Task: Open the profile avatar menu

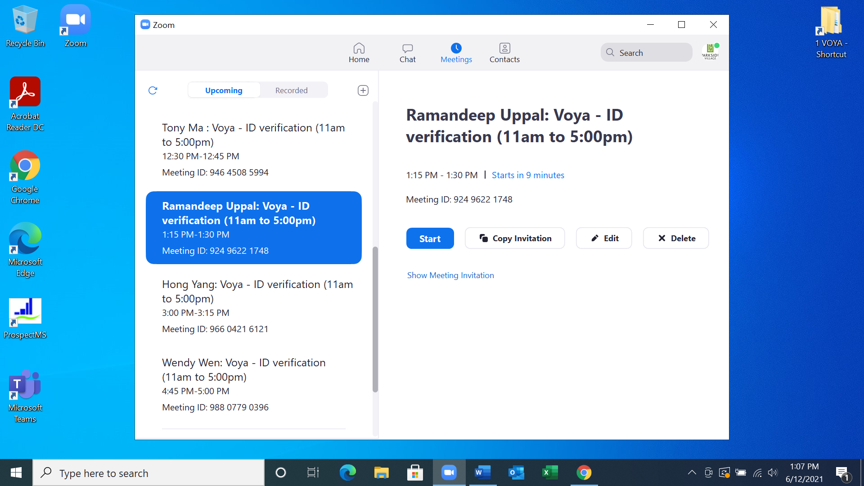Action: 711,52
